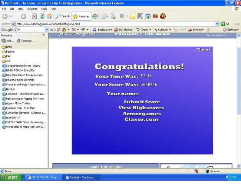This screenshot has height=189, width=241.
Task: Open Slovenski poker forum favorite
Action: coord(23,66)
